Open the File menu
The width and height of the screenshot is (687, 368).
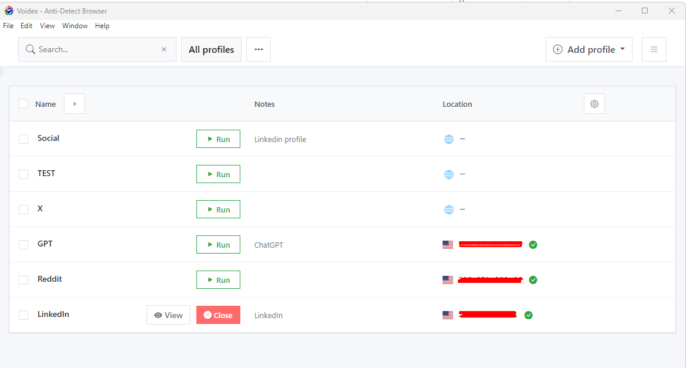8,26
